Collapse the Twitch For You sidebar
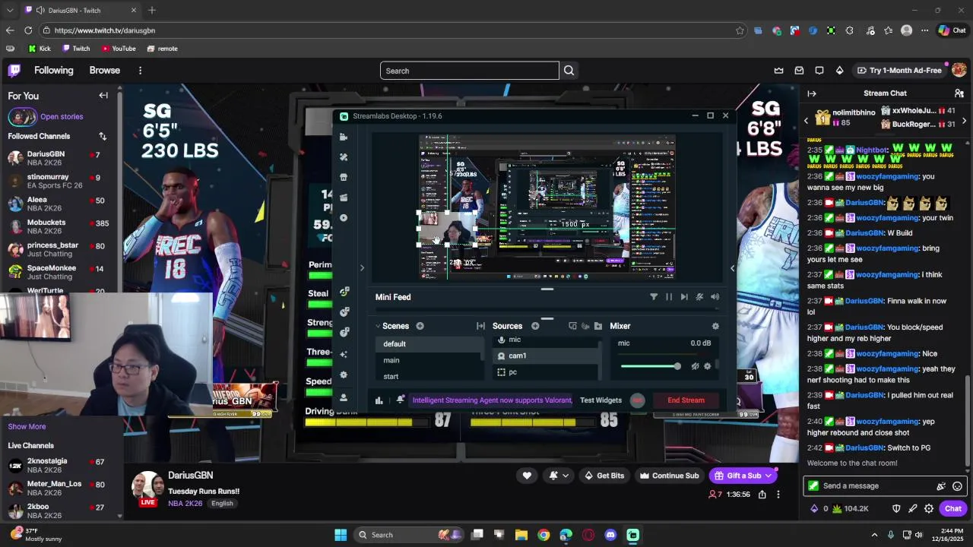 103,96
